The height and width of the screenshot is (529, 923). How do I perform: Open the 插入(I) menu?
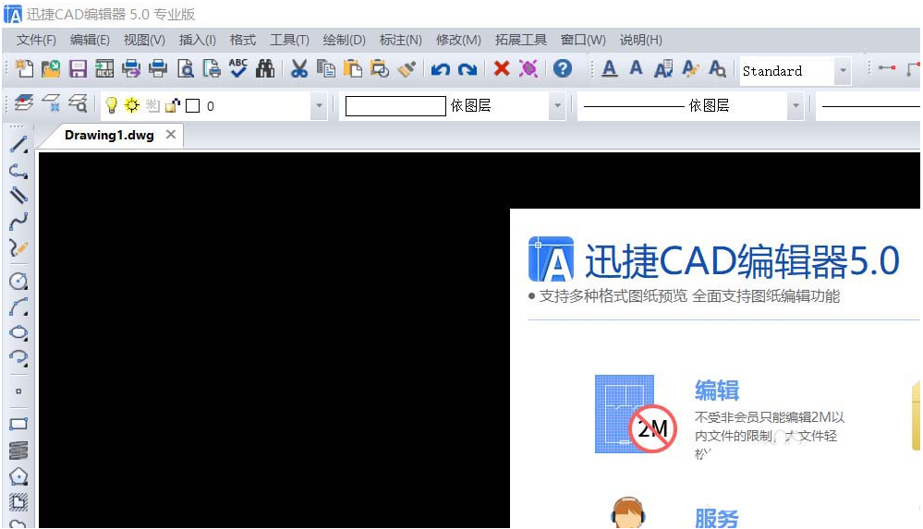197,40
